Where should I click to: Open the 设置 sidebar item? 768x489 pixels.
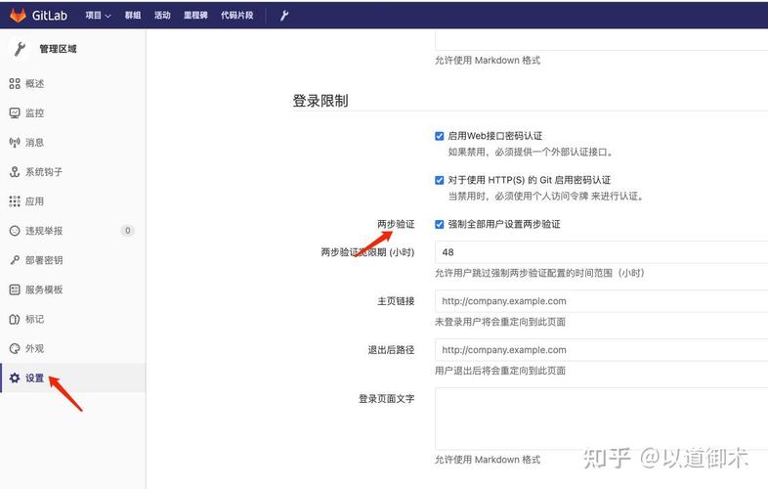(72, 378)
